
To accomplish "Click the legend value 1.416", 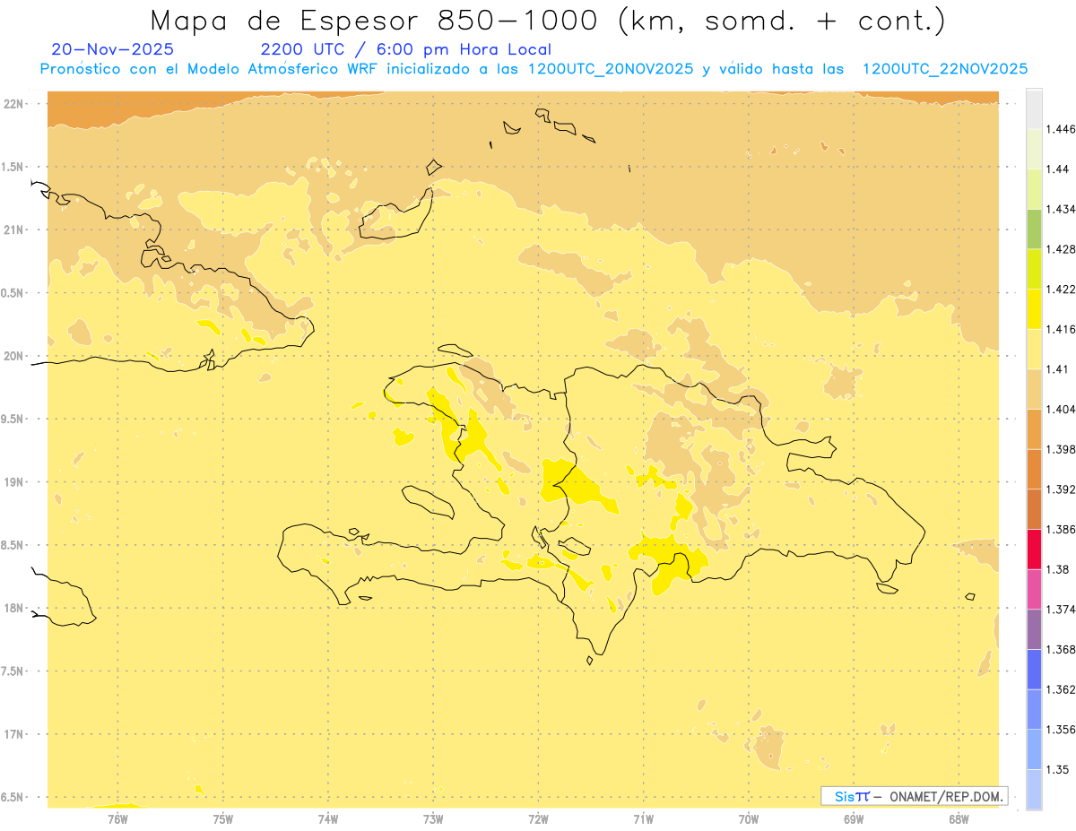I will [1061, 329].
